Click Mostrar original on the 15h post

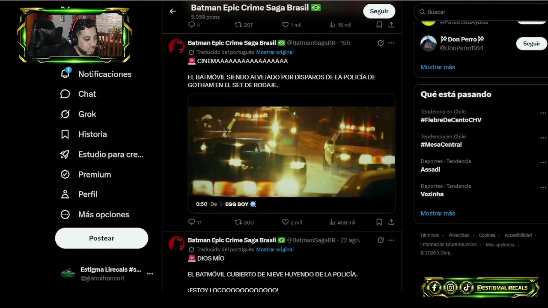[275, 52]
